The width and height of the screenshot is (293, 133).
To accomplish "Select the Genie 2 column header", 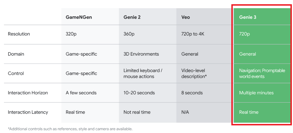I will point(132,17).
